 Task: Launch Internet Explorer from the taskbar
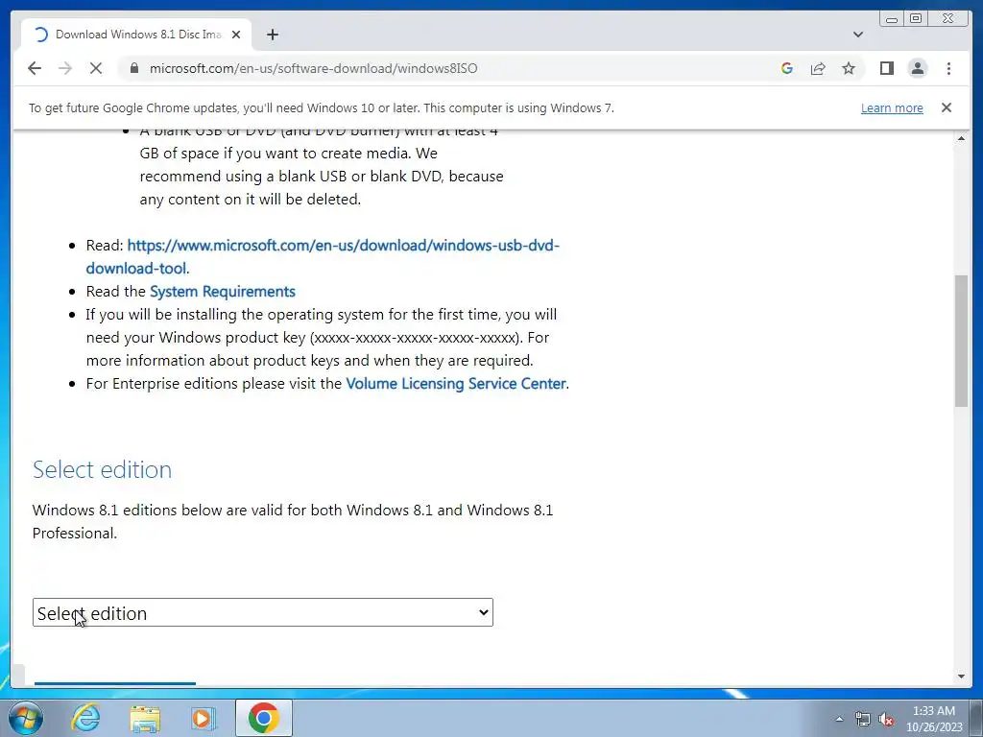85,718
